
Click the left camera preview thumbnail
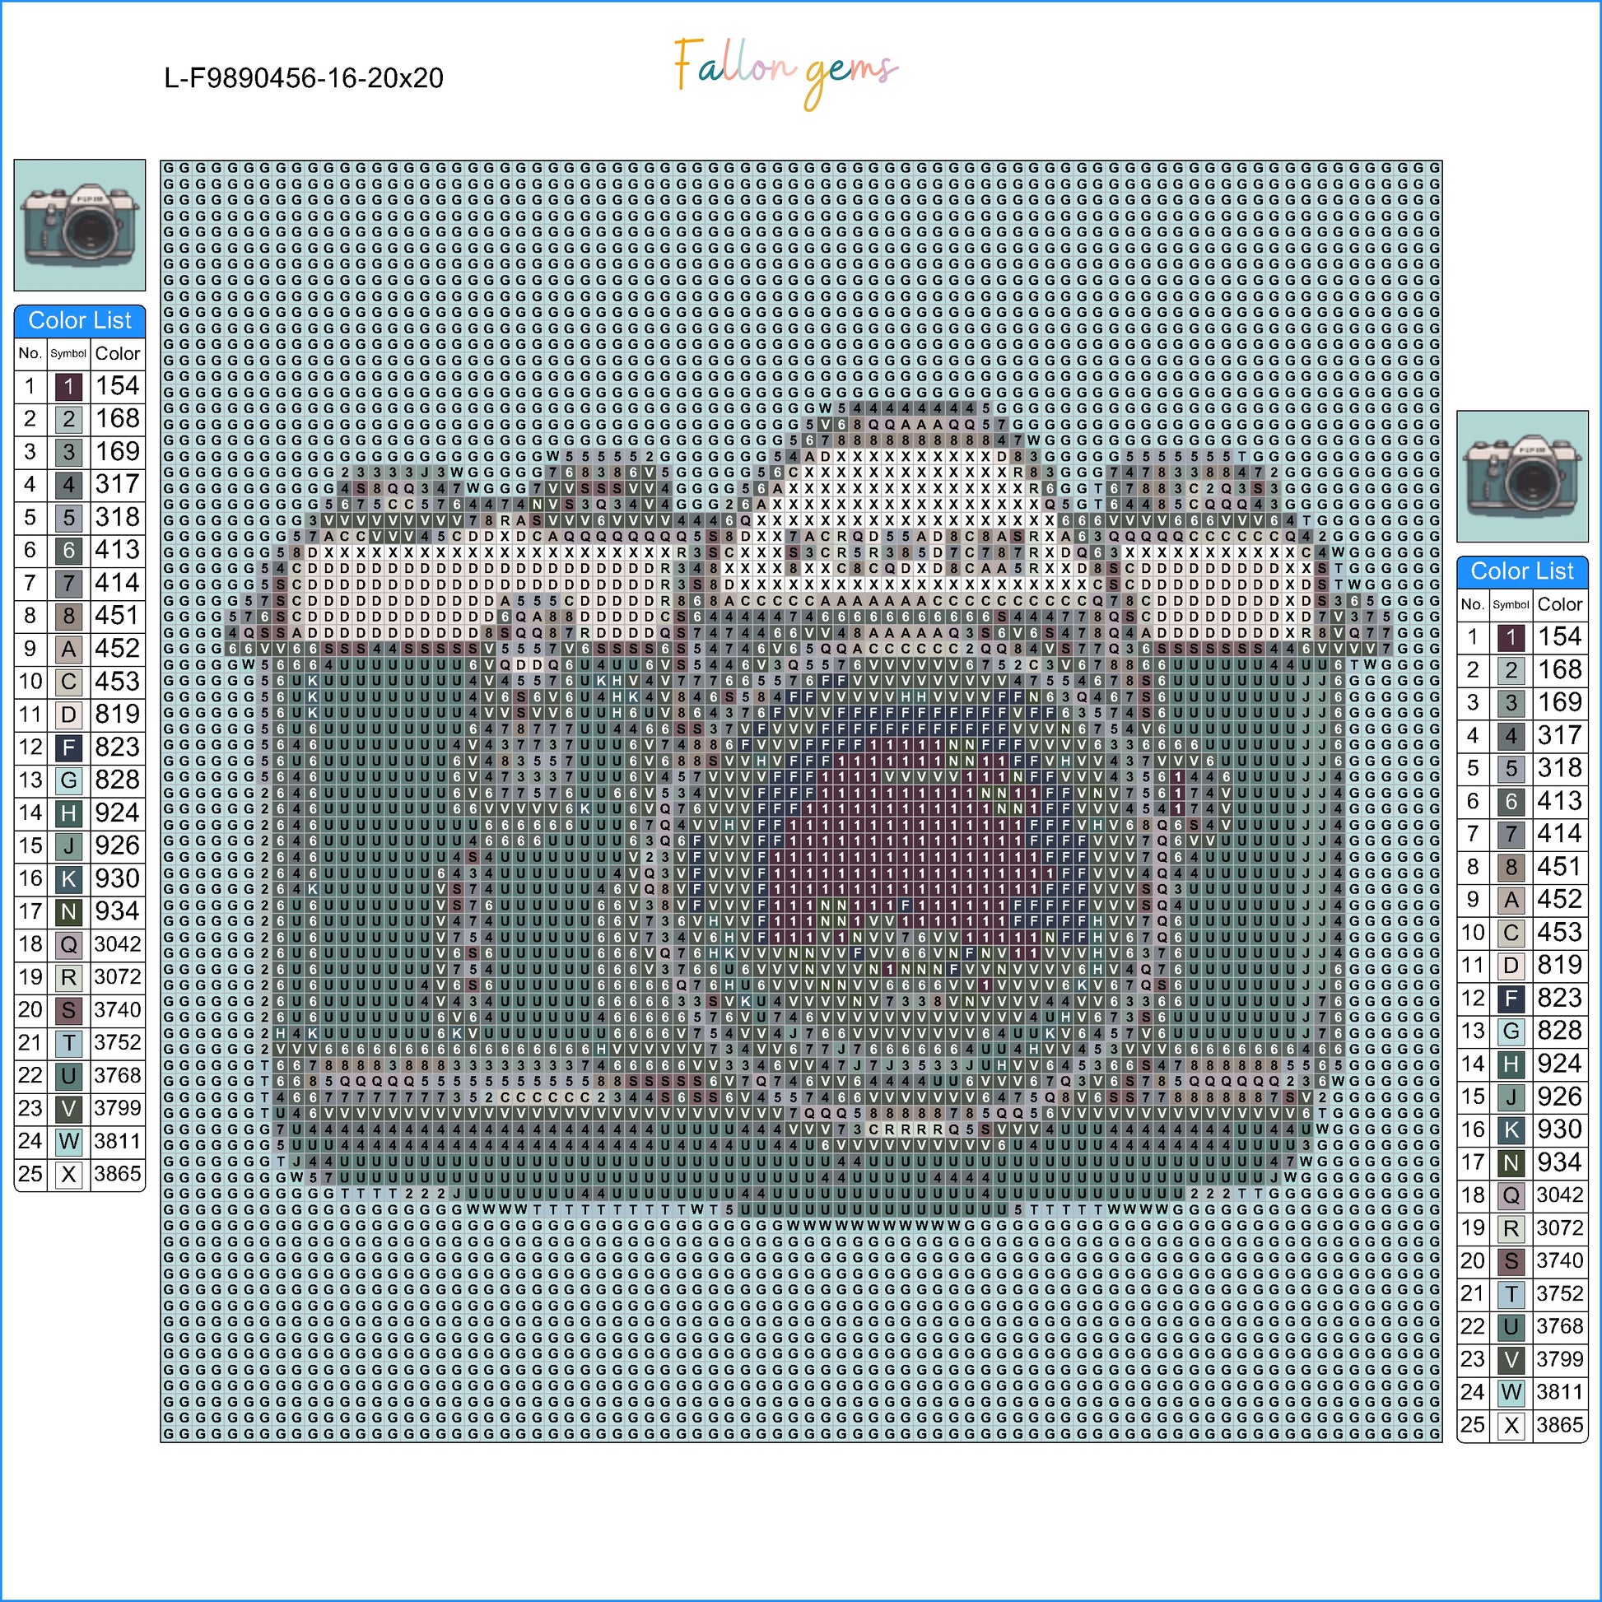[80, 226]
